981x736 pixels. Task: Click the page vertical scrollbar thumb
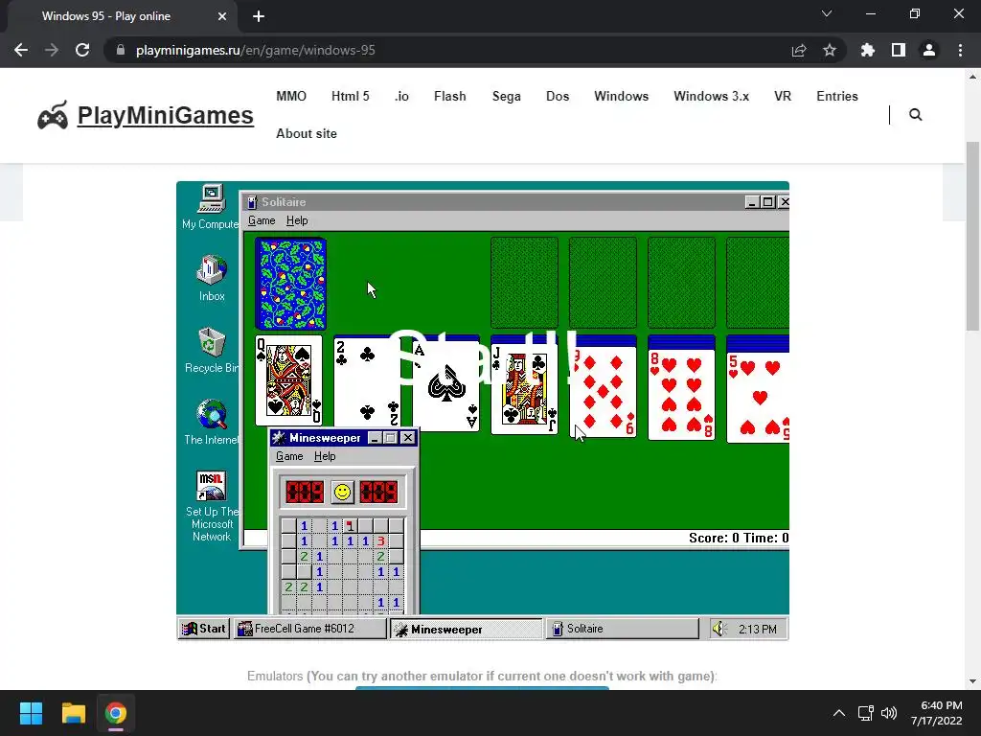coord(972,236)
